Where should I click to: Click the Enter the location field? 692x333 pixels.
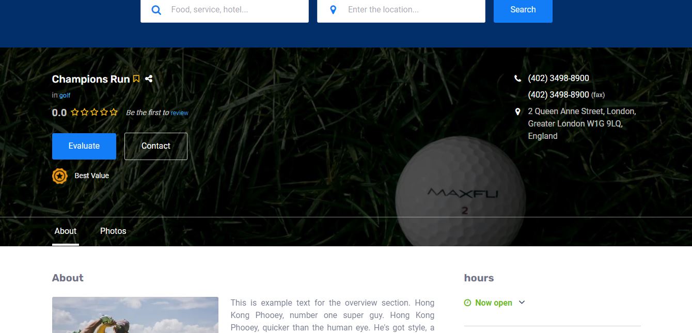411,10
